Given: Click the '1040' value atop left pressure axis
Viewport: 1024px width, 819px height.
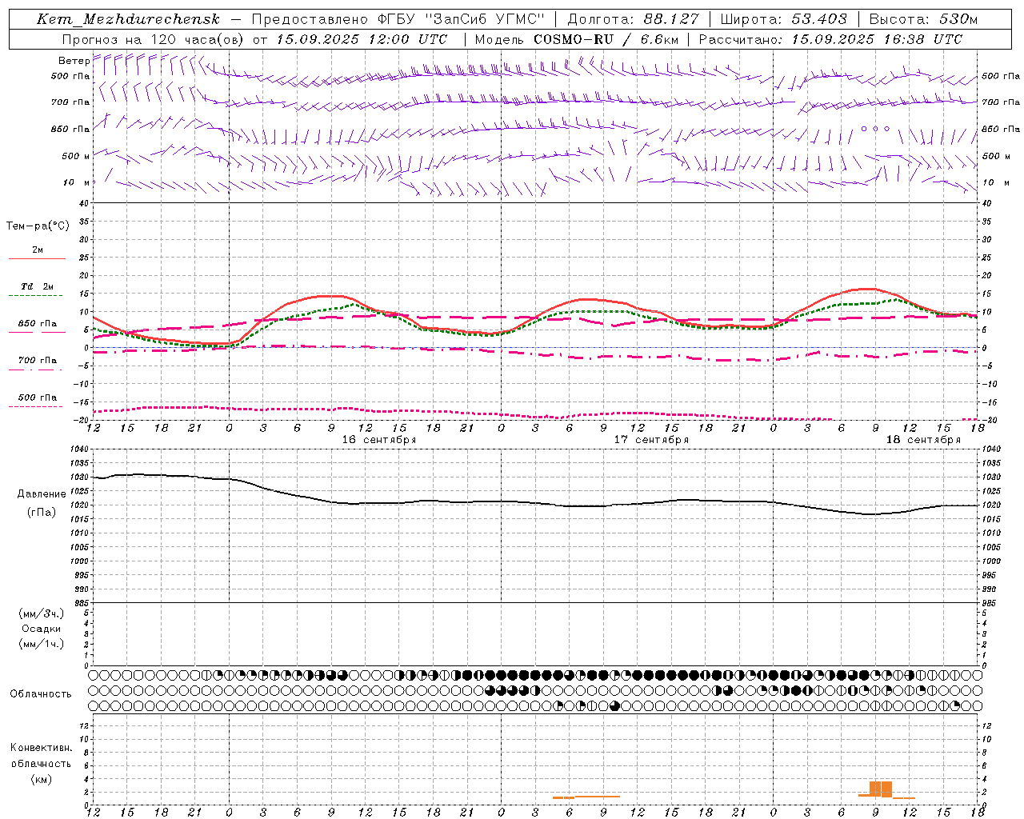Looking at the screenshot, I should 80,449.
